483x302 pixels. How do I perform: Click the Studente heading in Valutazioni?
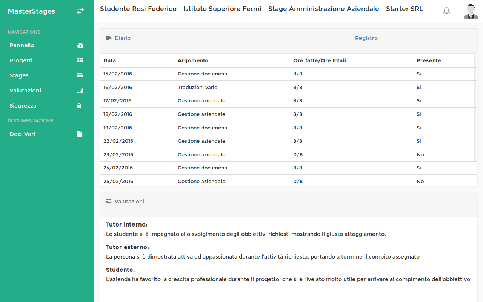[x=120, y=270]
